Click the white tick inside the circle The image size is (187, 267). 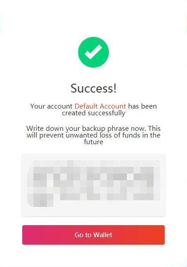tap(93, 52)
